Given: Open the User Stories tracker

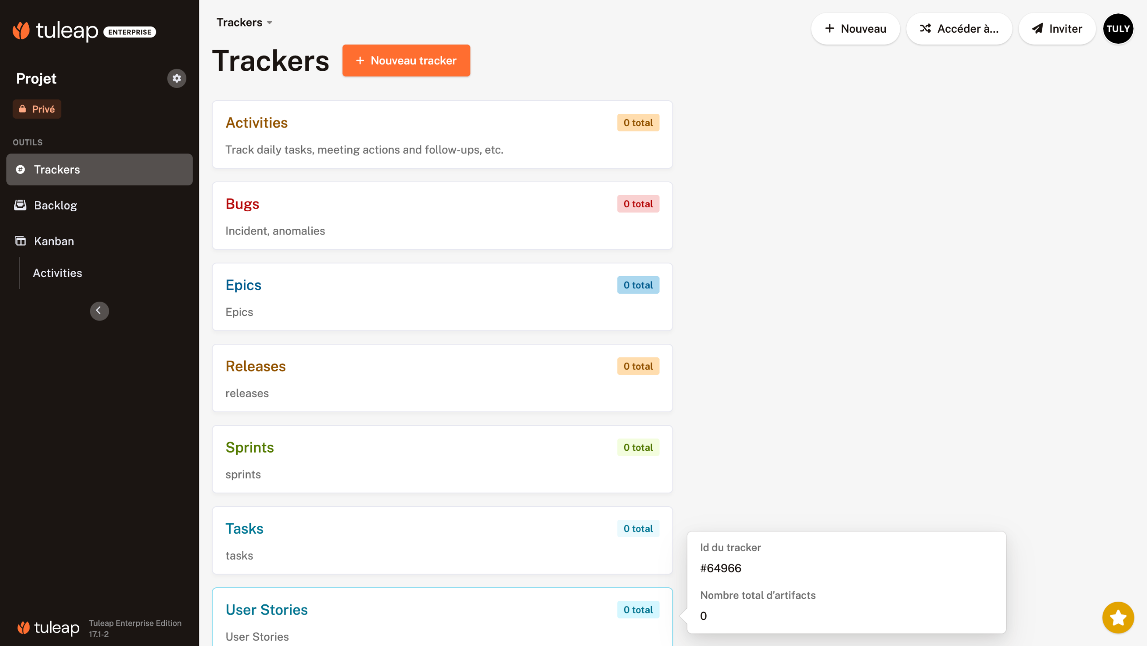Looking at the screenshot, I should pyautogui.click(x=267, y=610).
